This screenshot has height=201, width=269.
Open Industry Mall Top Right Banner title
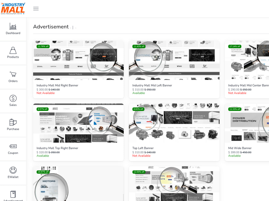click(57, 148)
